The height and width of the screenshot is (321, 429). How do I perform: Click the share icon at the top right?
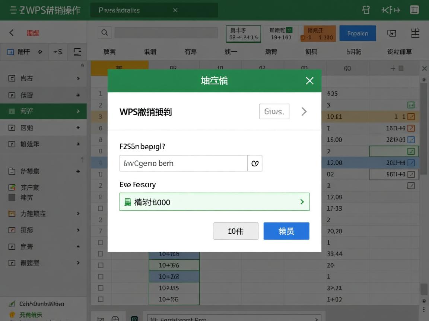(365, 10)
